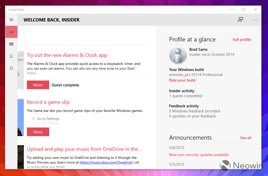
Task: Click Brad Sams profile avatar
Action: 178,56
